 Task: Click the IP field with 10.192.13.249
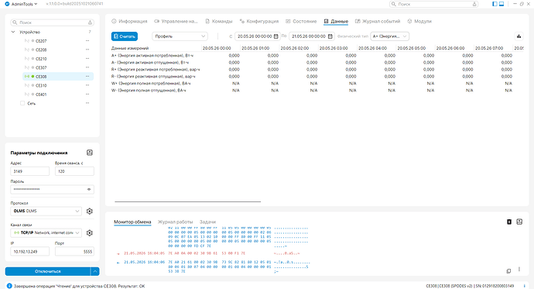(30, 252)
